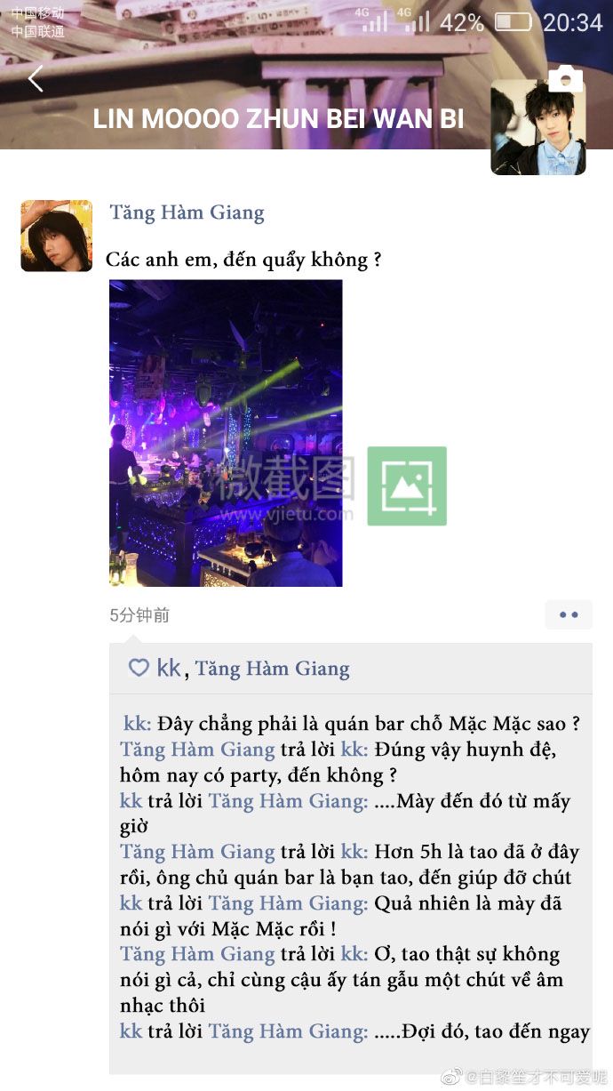Tap the comment ending with 'tao đến ngay'
The image size is (613, 1091).
coord(355,1031)
